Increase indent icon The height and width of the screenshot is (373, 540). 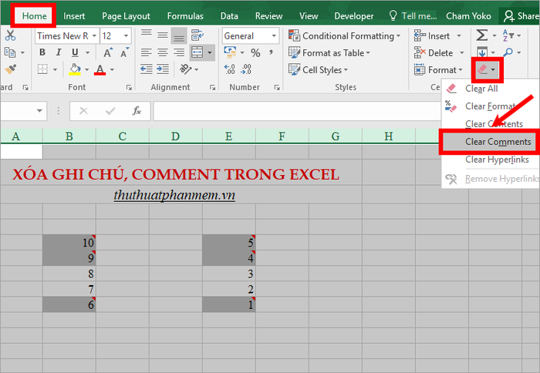click(x=163, y=69)
